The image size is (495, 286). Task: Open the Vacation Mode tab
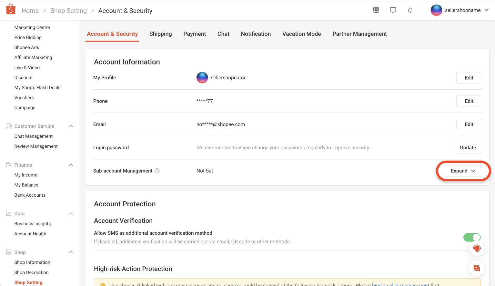click(301, 34)
